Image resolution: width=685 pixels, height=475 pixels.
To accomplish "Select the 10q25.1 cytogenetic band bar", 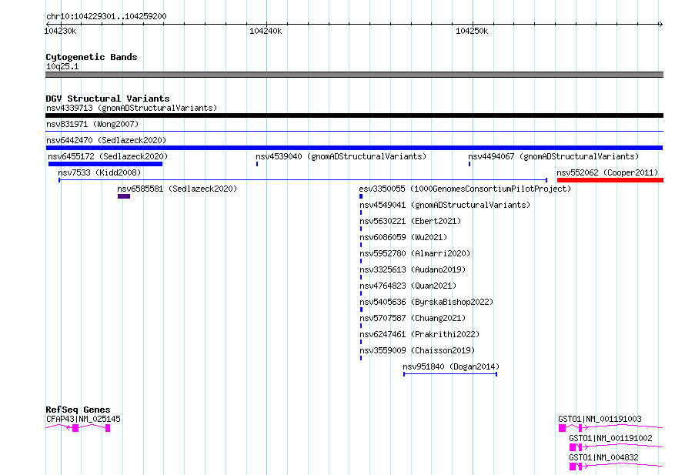I will click(354, 75).
